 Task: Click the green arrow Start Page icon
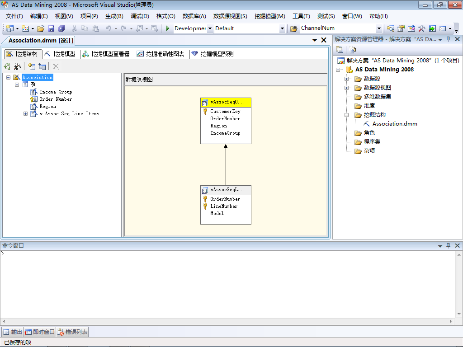pos(432,28)
